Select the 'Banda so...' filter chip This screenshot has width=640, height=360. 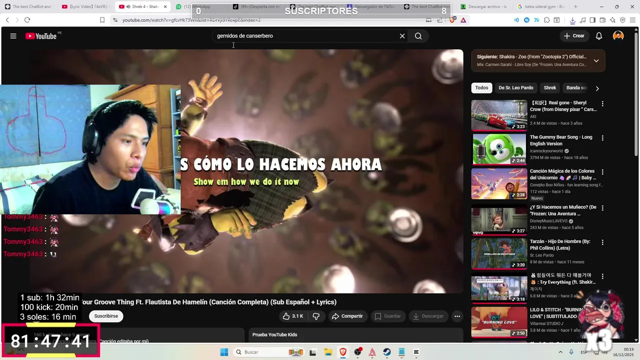576,88
